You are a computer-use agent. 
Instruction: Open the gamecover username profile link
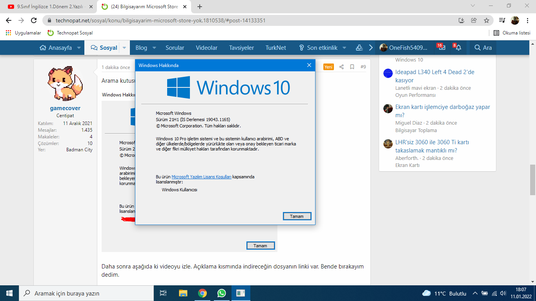(x=65, y=108)
